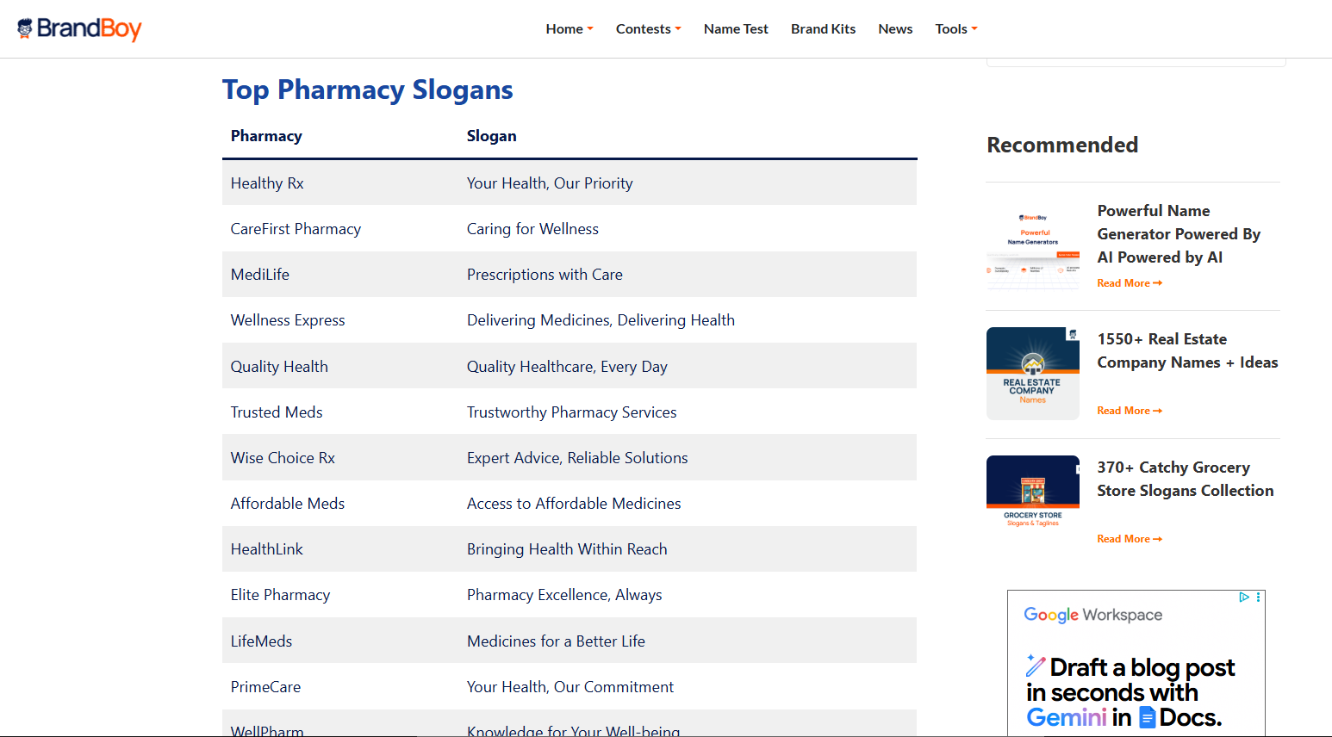
Task: Open 370+ Catchy Grocery Store Slogans title
Action: [1185, 479]
